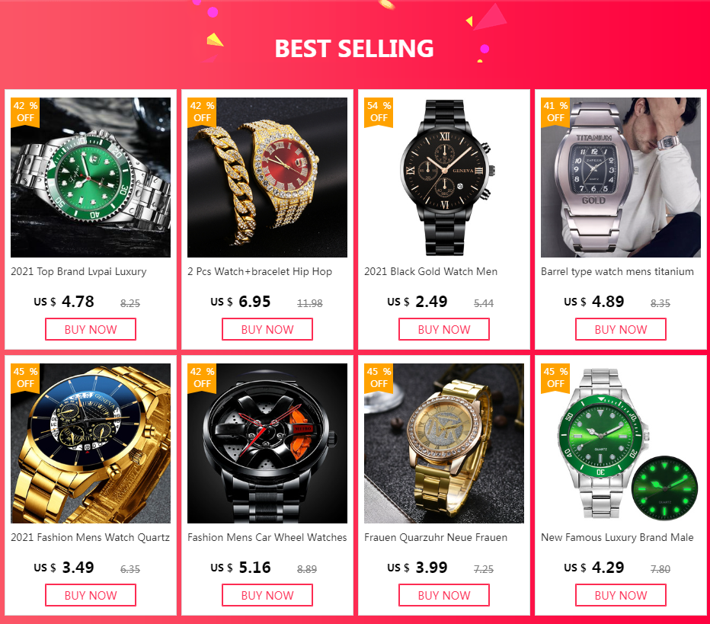The height and width of the screenshot is (624, 710).
Task: Buy the 4.89 dollar barrel type watch
Action: (x=621, y=329)
